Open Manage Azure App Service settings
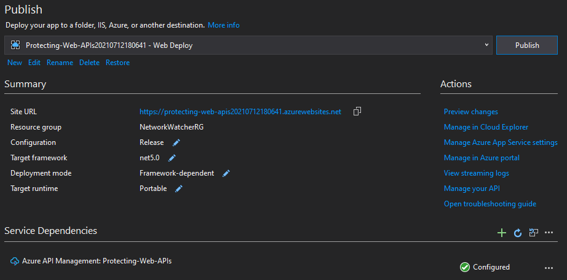The image size is (567, 280). click(501, 142)
